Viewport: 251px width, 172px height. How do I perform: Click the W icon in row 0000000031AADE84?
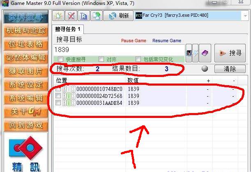click(69, 103)
